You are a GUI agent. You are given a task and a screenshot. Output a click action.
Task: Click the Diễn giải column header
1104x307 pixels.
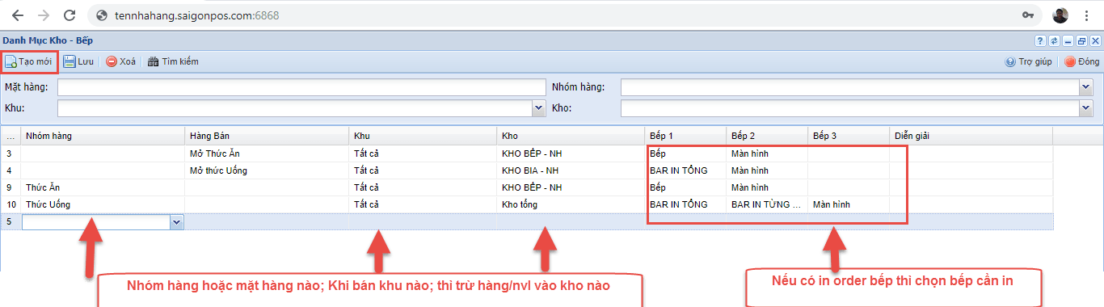click(x=971, y=136)
